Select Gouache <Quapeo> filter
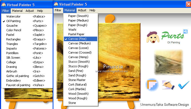The width and height of the screenshot is (191, 109). (27, 26)
